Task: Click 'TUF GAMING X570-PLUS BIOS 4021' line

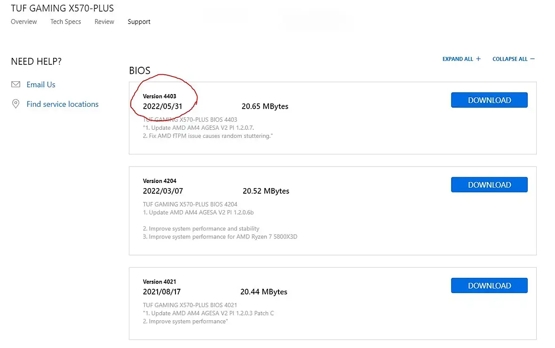Action: coord(190,305)
